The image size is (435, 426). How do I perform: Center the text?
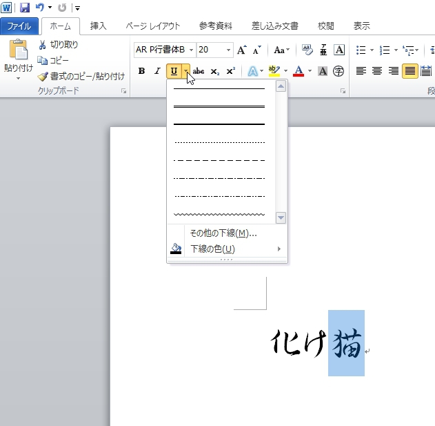pos(377,71)
